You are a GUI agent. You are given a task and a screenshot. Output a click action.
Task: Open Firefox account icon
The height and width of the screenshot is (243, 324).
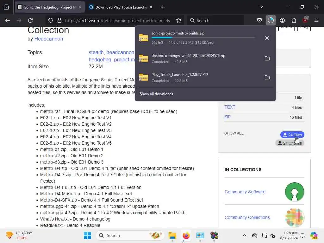pyautogui.click(x=282, y=20)
